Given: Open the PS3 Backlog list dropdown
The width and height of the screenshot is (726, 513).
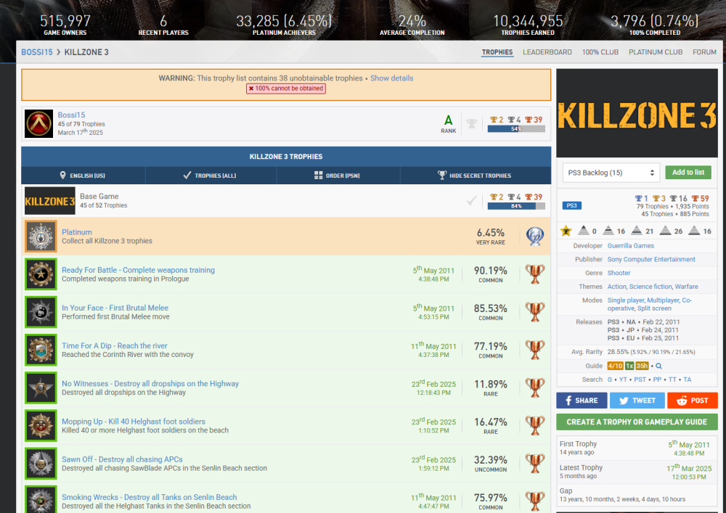Looking at the screenshot, I should click(x=611, y=173).
